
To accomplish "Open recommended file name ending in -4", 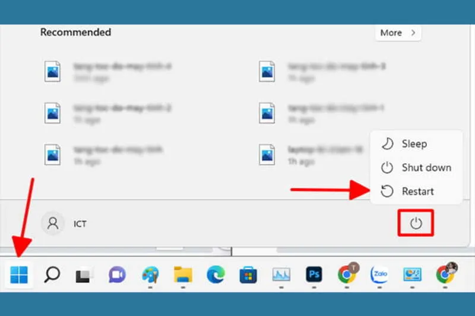I will [107, 72].
